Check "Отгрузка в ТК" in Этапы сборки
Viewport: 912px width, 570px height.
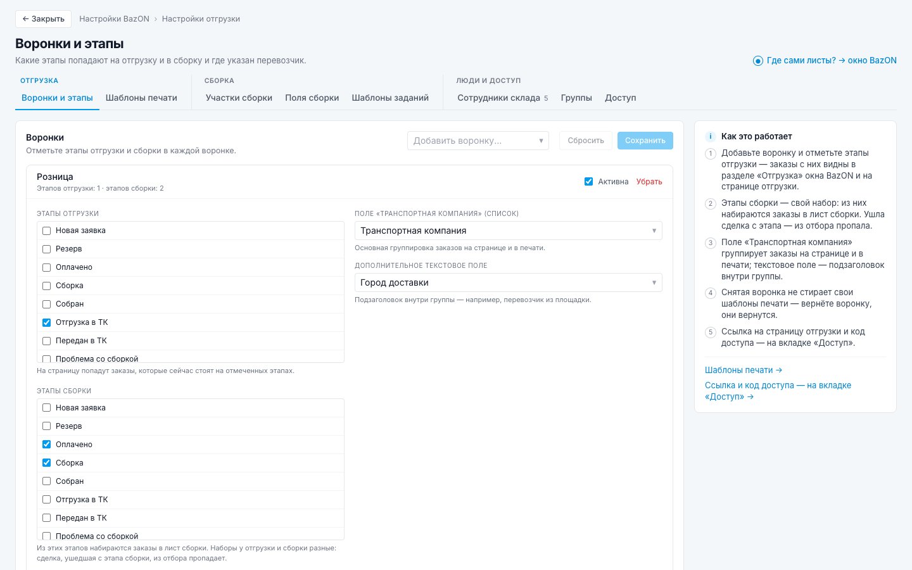(x=46, y=500)
